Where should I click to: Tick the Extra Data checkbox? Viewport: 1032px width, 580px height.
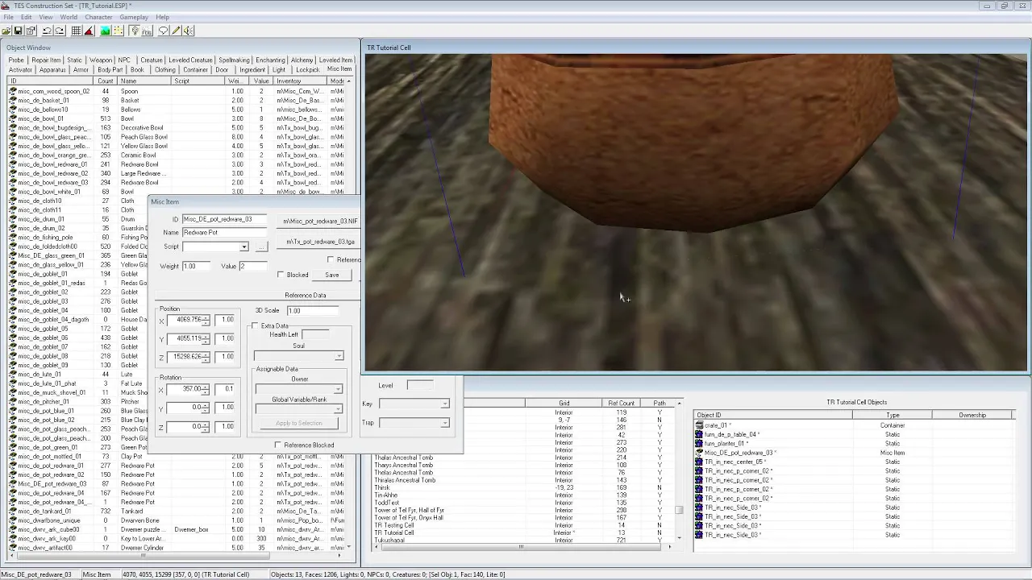[255, 325]
